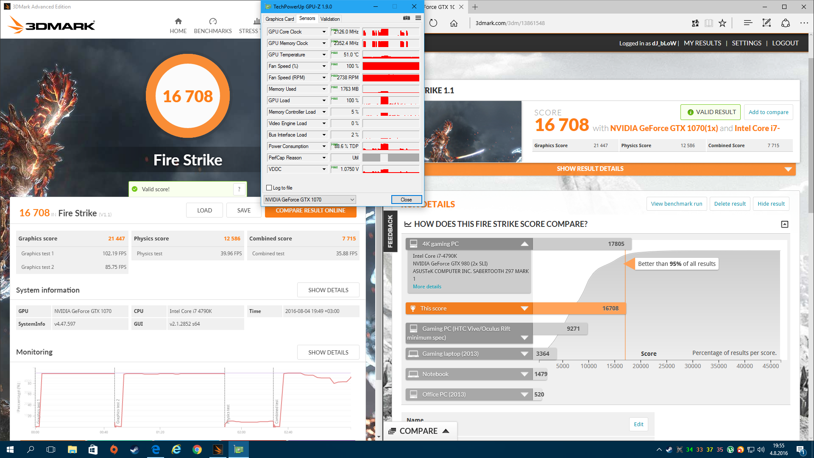Refresh the Edge browser page

(x=433, y=23)
